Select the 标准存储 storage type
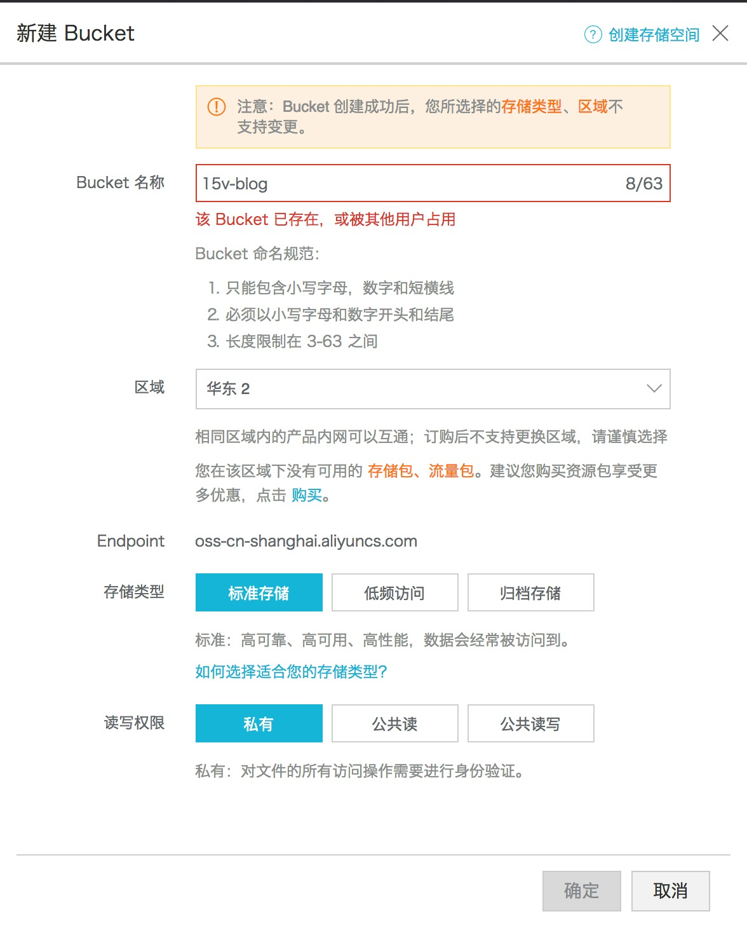This screenshot has height=928, width=747. [x=259, y=592]
